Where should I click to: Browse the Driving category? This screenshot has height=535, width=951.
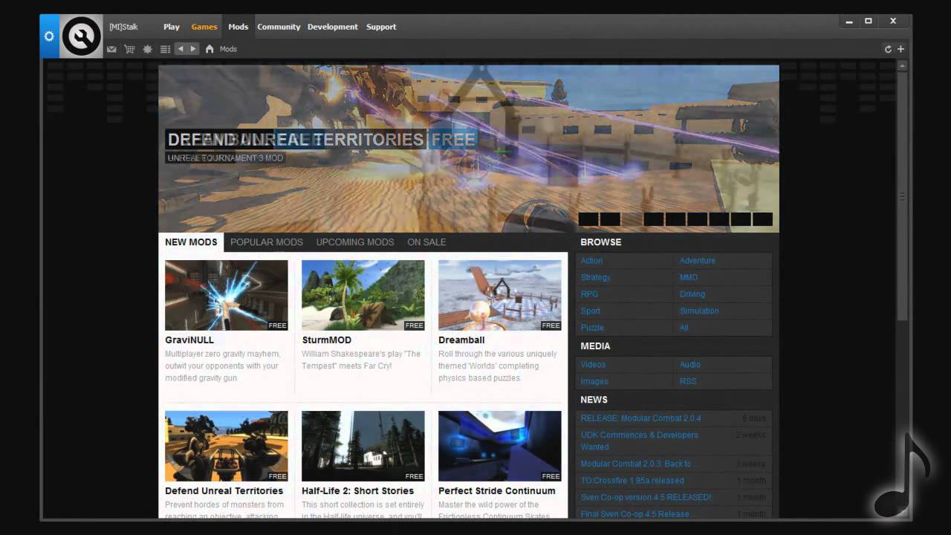click(x=692, y=294)
